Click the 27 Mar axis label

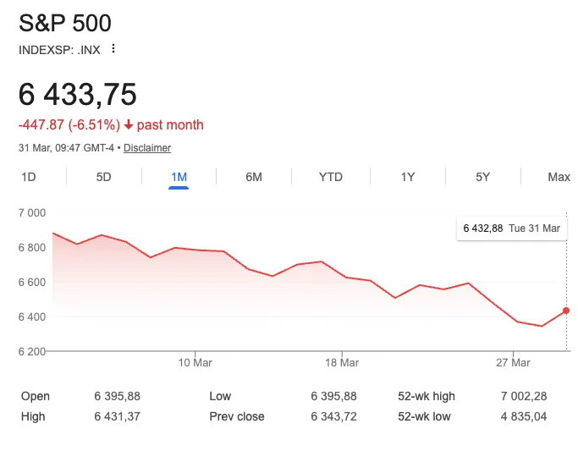[x=515, y=363]
